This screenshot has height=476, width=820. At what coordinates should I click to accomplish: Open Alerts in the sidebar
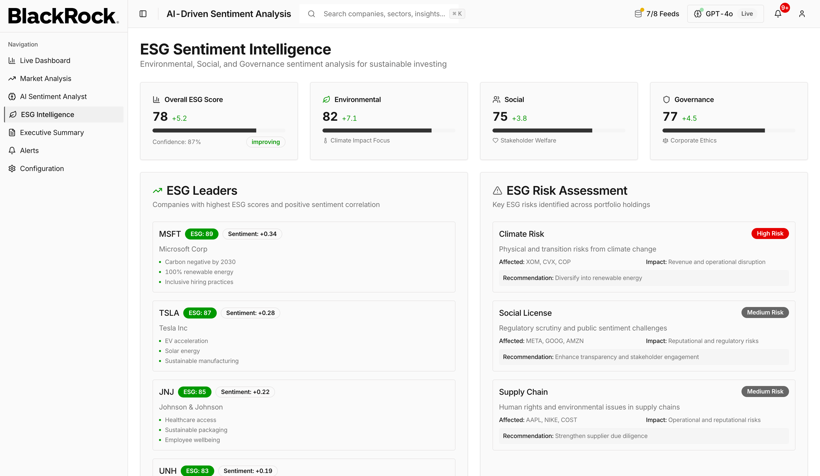(63, 150)
